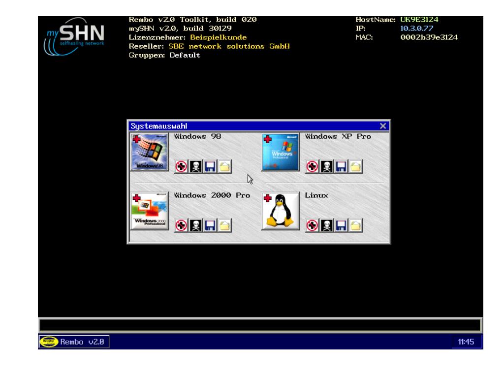Click the 11:45 clock in the taskbar
The image size is (504, 378).
point(466,342)
